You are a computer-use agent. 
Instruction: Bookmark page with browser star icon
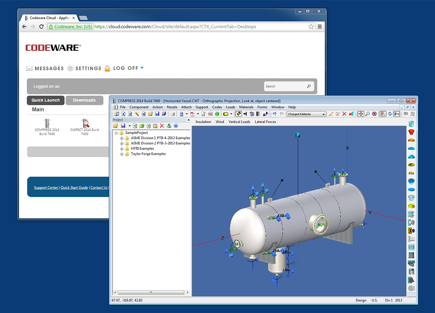pos(311,27)
